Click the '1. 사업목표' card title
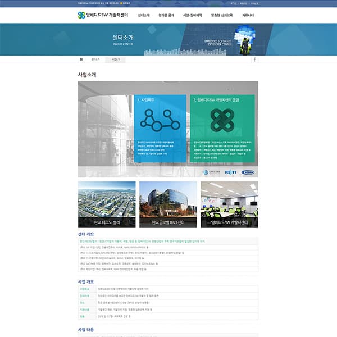The height and width of the screenshot is (337, 337). [145, 100]
